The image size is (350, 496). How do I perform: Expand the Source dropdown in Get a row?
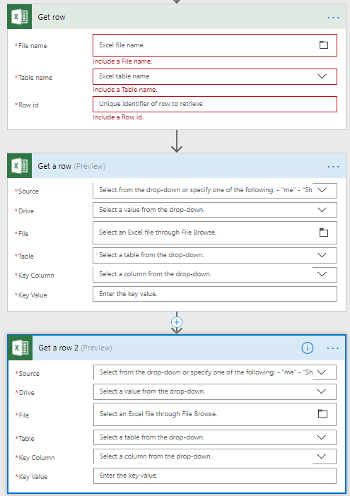coord(322,190)
